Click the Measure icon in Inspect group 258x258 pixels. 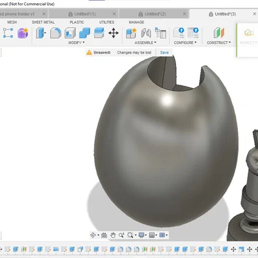point(248,33)
